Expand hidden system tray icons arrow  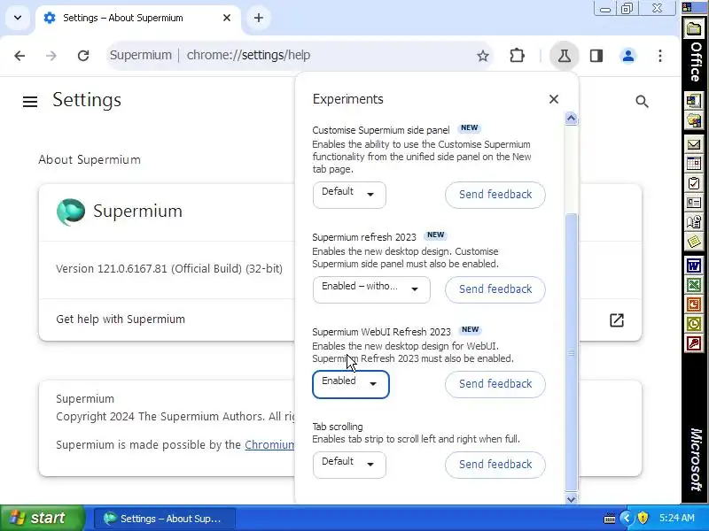tap(627, 518)
